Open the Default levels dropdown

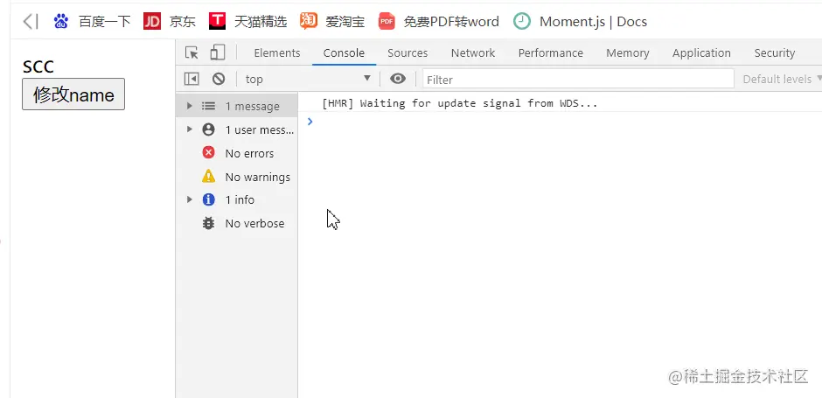782,80
